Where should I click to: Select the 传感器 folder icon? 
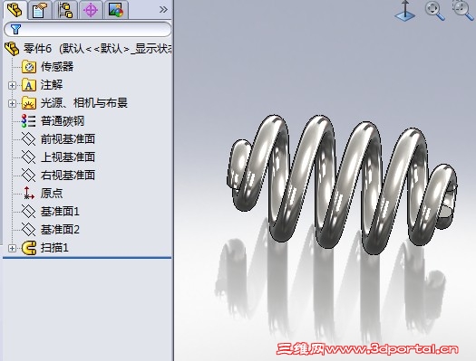[29, 67]
